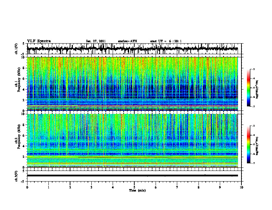Click the ch.2 spectrogram color bar
The width and height of the screenshot is (272, 210).
249,144
